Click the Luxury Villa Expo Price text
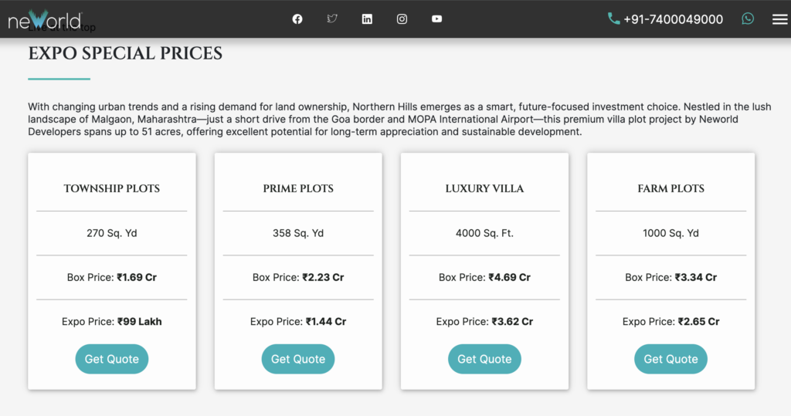The image size is (791, 416). (x=484, y=322)
